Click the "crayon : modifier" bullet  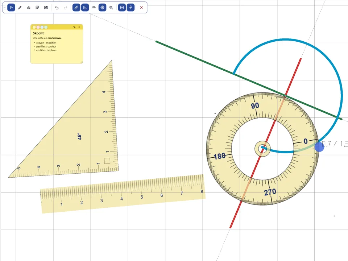[x=46, y=43]
